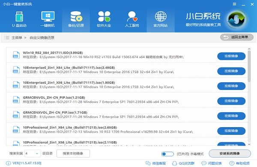Open the 备份/还原 database icon
257x167 pixels.
(76, 17)
